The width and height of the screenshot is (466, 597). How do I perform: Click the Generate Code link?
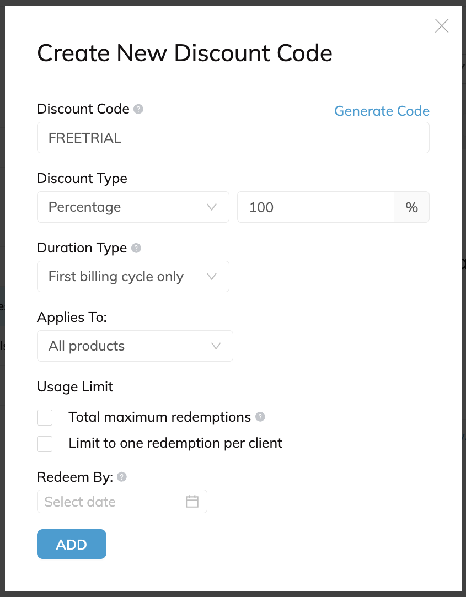[x=382, y=111]
